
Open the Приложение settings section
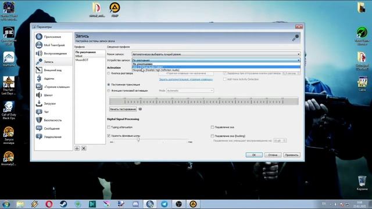point(53,37)
